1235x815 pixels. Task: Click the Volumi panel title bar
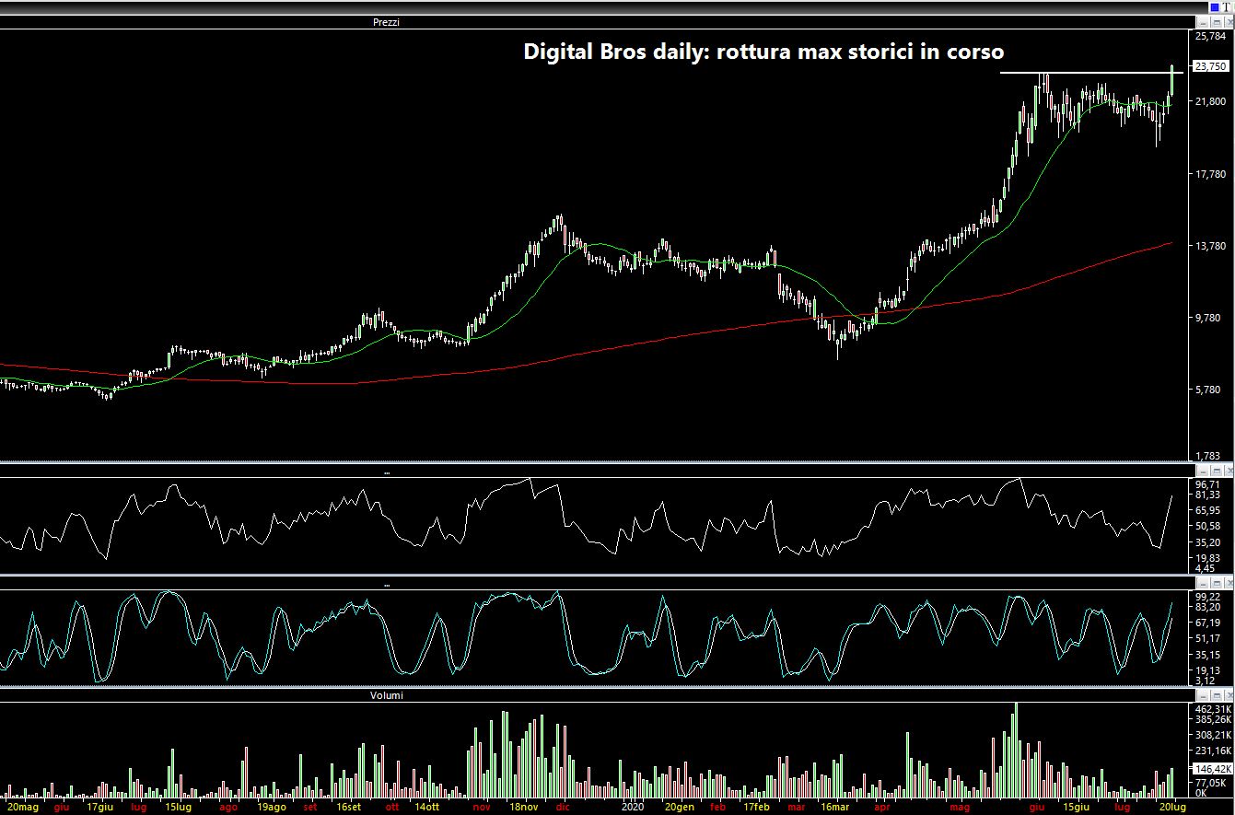point(597,696)
